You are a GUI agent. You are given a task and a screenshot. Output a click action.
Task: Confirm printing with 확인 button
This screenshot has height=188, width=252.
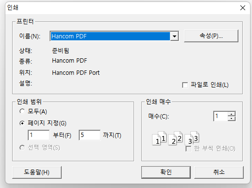166,172
